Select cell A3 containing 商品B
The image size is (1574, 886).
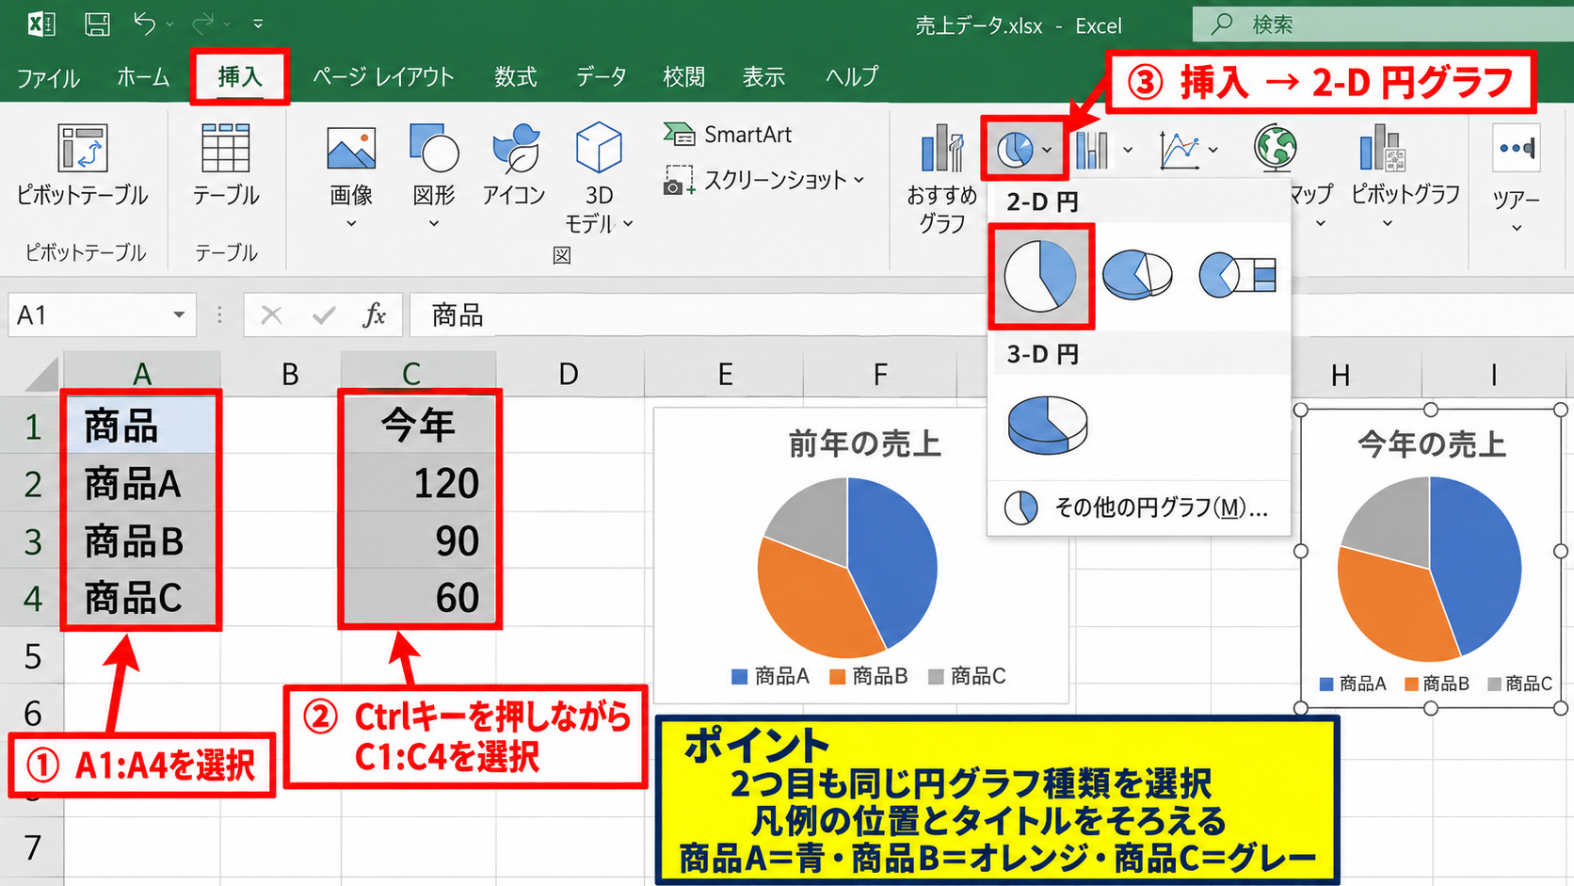[141, 540]
